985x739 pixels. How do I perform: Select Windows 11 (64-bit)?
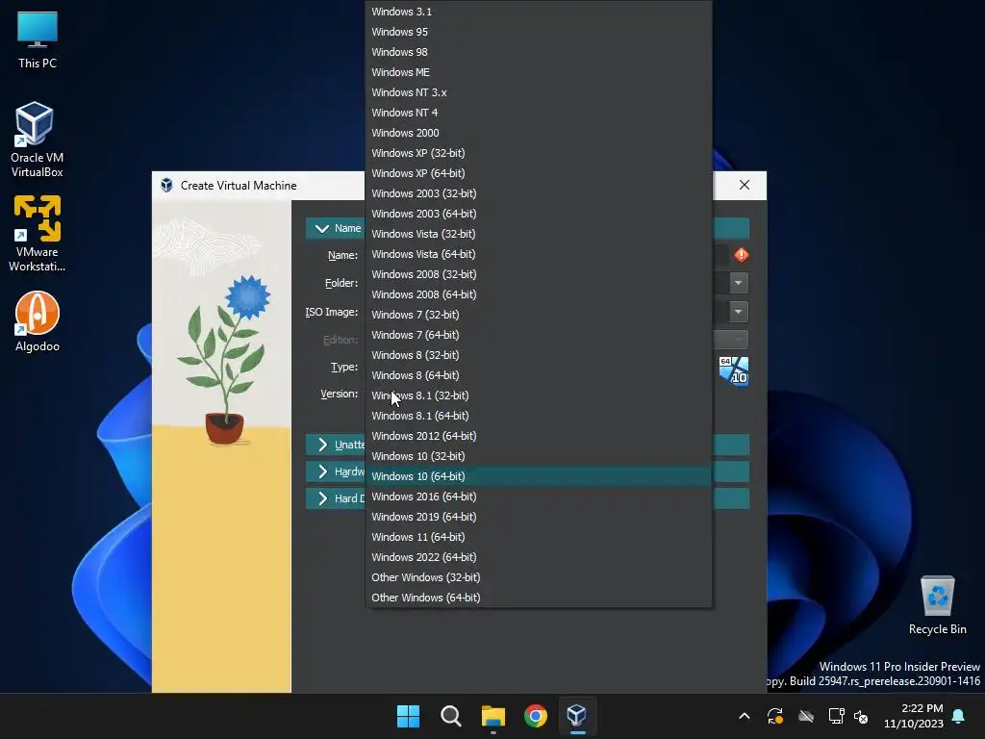pyautogui.click(x=539, y=537)
